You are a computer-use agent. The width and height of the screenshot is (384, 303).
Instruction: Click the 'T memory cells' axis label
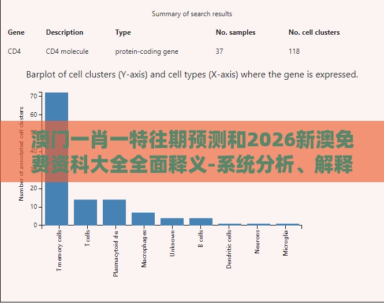[x=59, y=250]
